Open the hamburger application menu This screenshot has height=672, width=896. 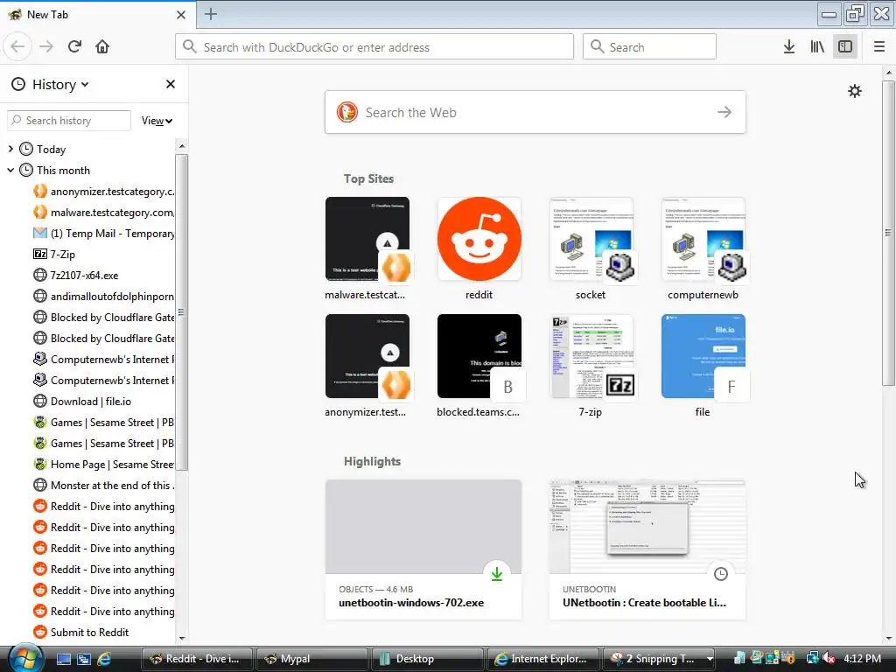coord(879,47)
